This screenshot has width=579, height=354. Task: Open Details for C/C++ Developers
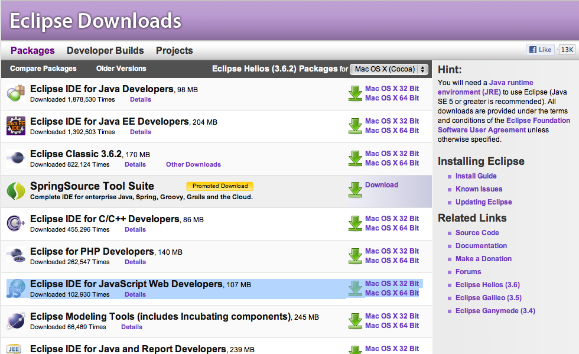pos(135,229)
